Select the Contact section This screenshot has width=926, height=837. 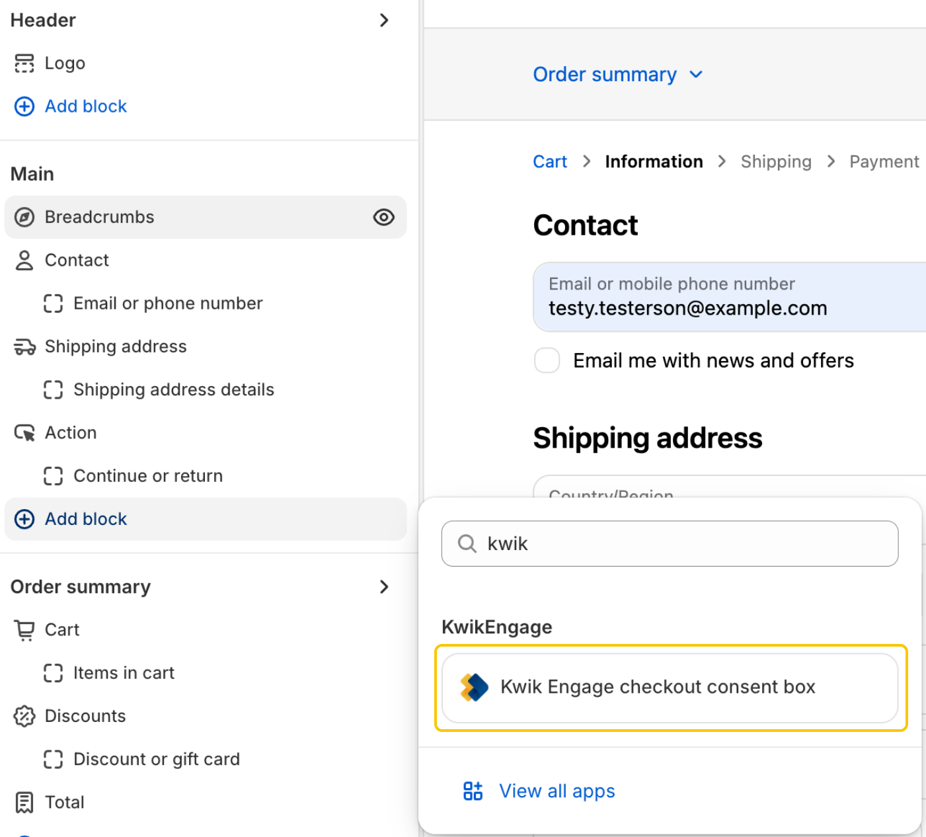tap(206, 260)
